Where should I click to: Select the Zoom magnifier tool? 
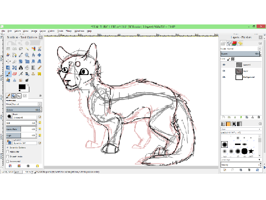(27, 55)
